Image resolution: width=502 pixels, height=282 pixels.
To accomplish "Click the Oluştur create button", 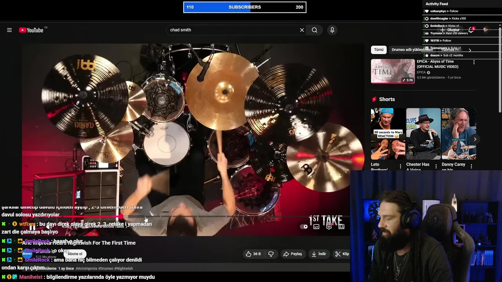I will point(450,30).
